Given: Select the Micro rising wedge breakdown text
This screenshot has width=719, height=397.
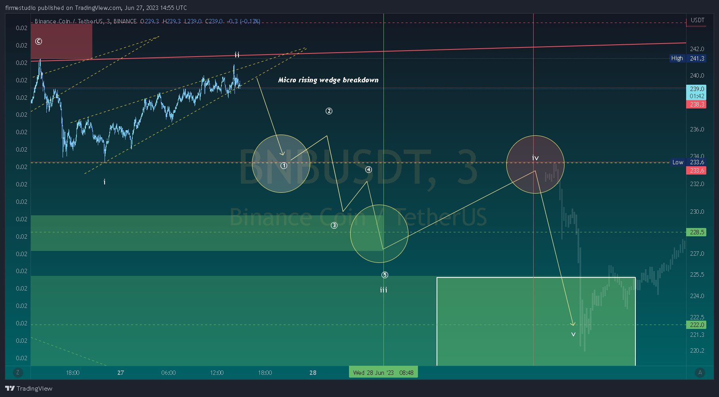Looking at the screenshot, I should point(328,80).
